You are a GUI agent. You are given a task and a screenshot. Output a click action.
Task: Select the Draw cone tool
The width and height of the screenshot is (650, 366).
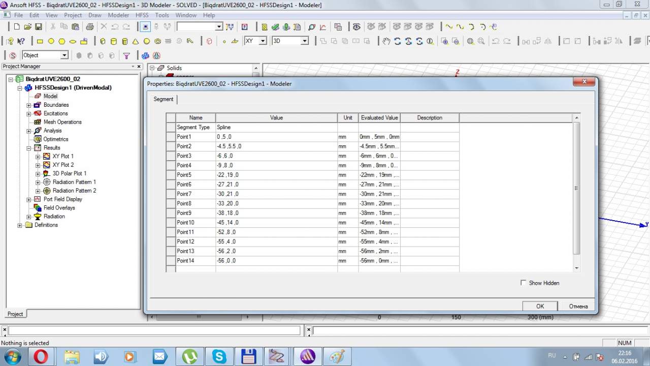click(136, 41)
